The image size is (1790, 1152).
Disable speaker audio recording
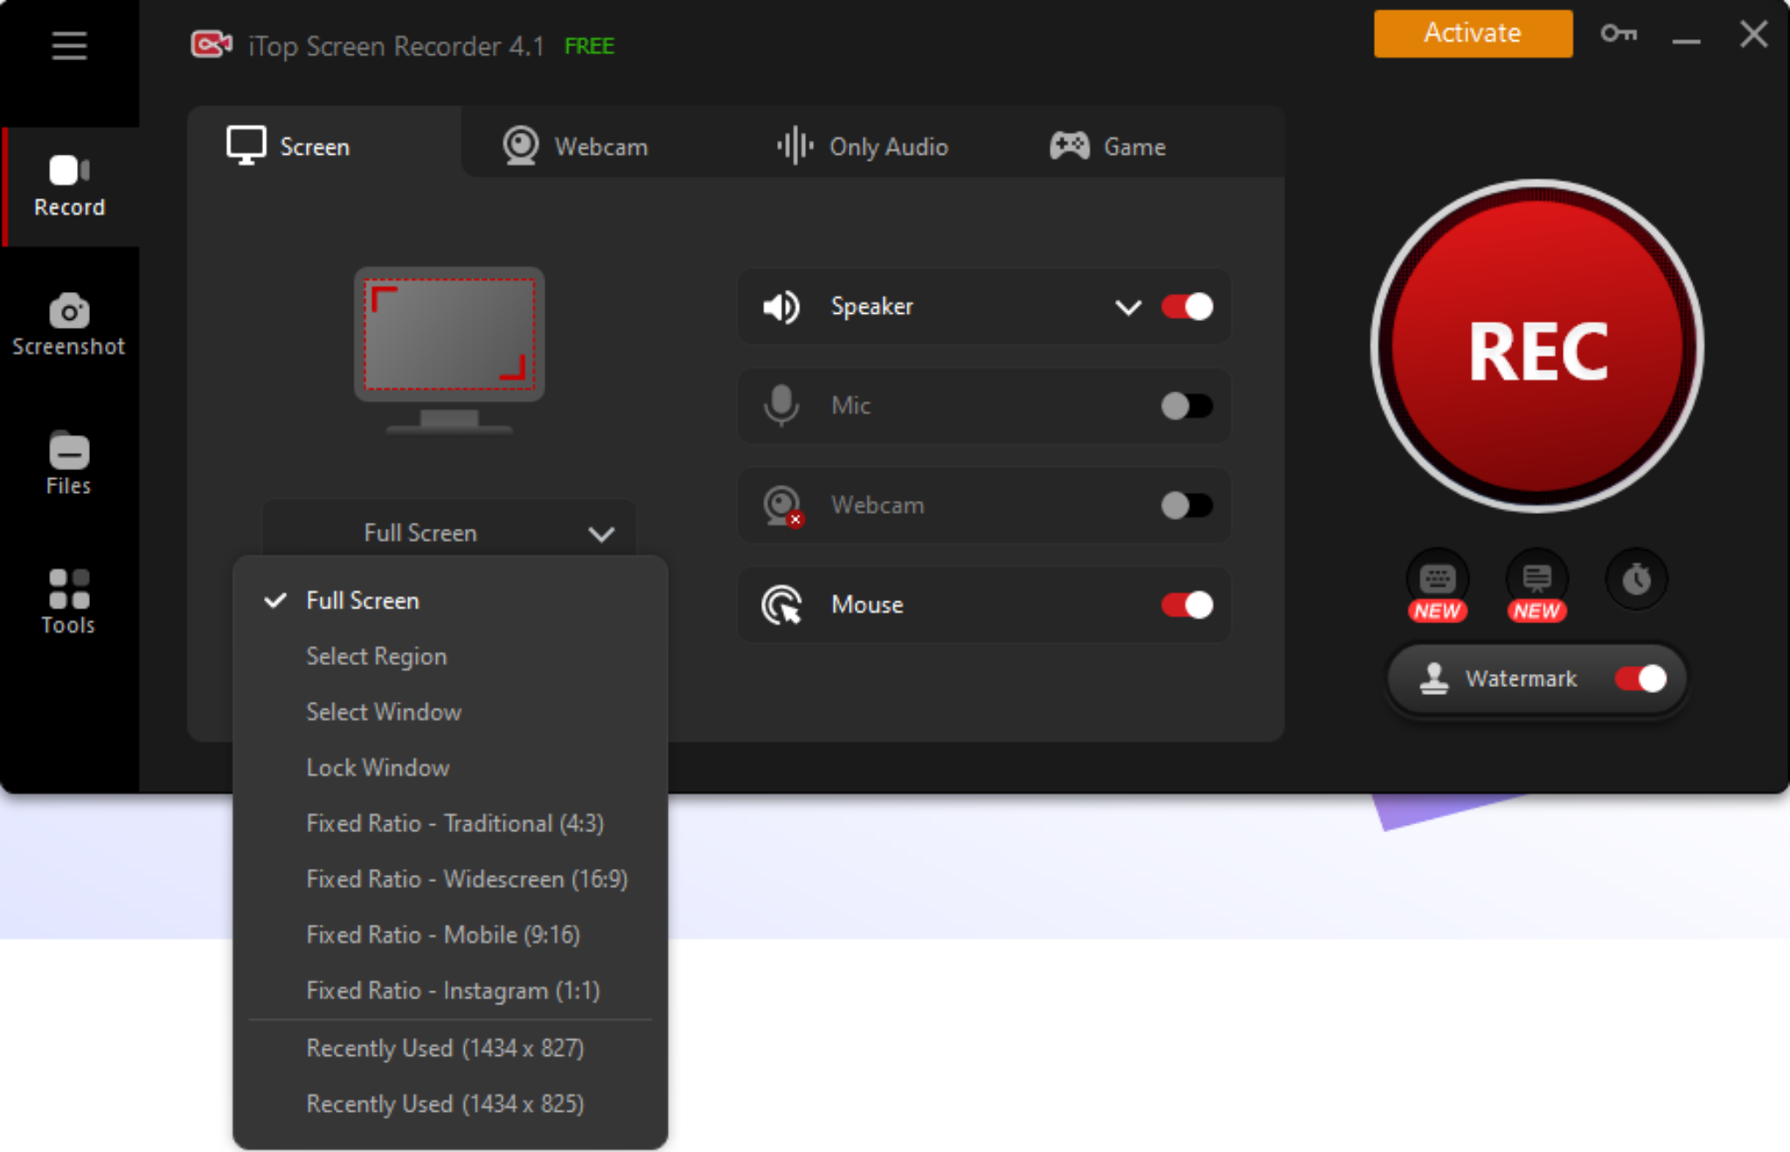tap(1186, 307)
